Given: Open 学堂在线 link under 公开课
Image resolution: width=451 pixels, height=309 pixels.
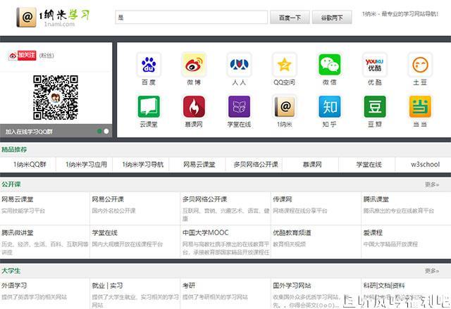Looking at the screenshot, I should 105,233.
